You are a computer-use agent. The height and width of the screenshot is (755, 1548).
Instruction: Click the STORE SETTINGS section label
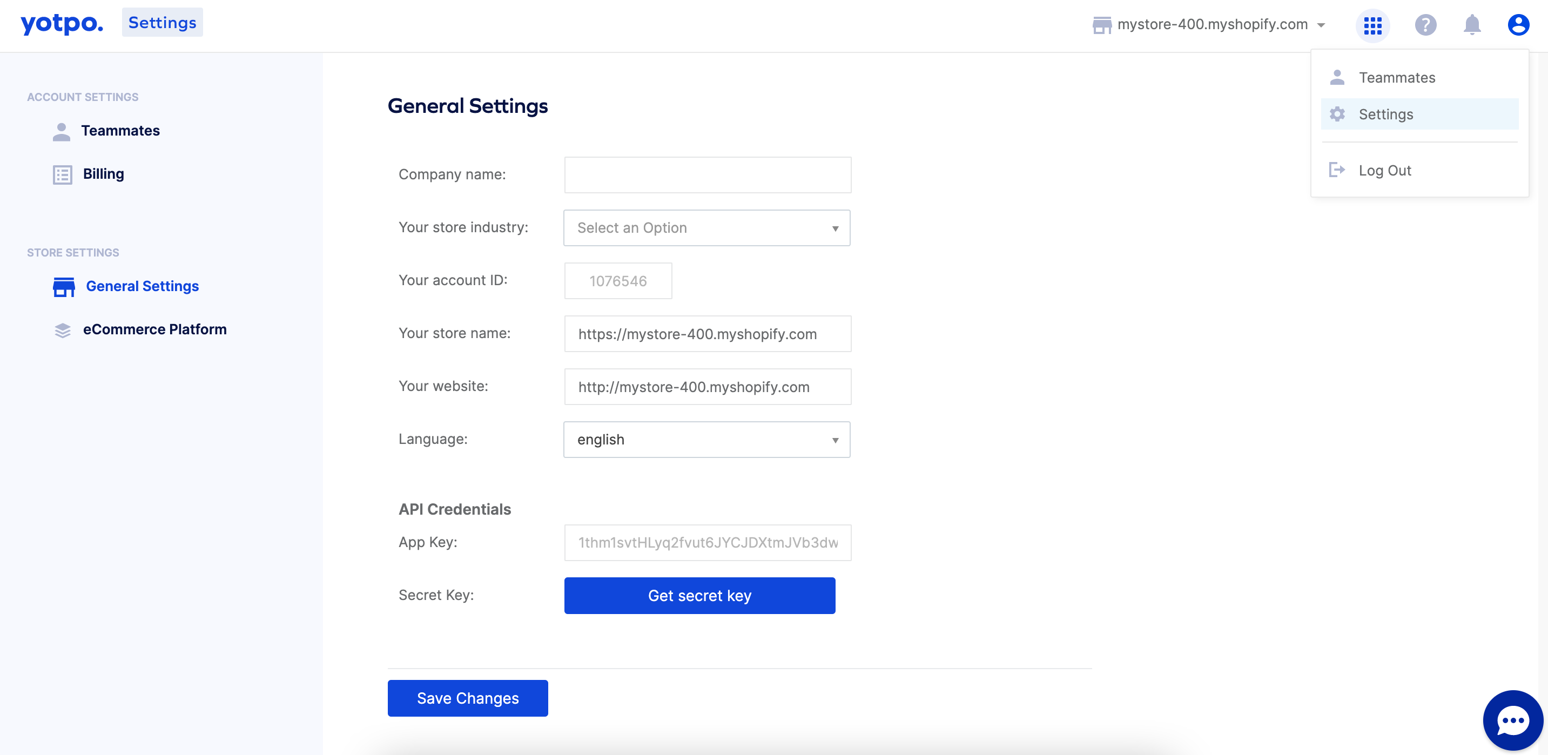pyautogui.click(x=73, y=253)
